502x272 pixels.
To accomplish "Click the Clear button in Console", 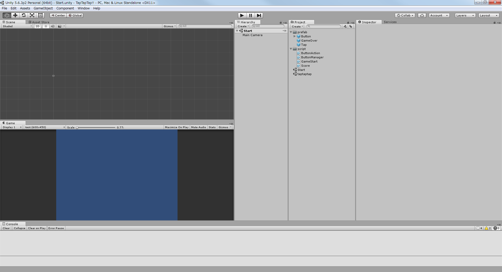I will point(6,228).
